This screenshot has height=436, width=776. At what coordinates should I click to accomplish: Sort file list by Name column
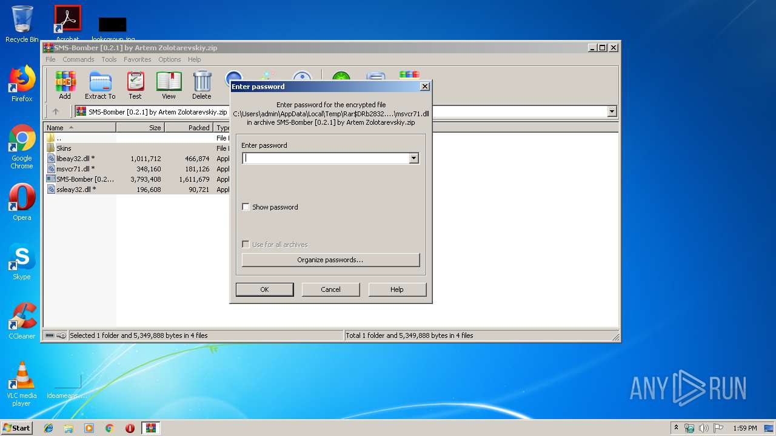tap(80, 128)
